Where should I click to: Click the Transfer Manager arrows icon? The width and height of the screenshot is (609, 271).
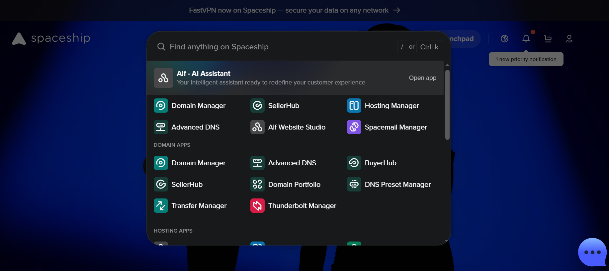161,206
